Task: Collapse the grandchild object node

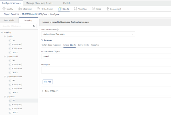Action: (5, 57)
